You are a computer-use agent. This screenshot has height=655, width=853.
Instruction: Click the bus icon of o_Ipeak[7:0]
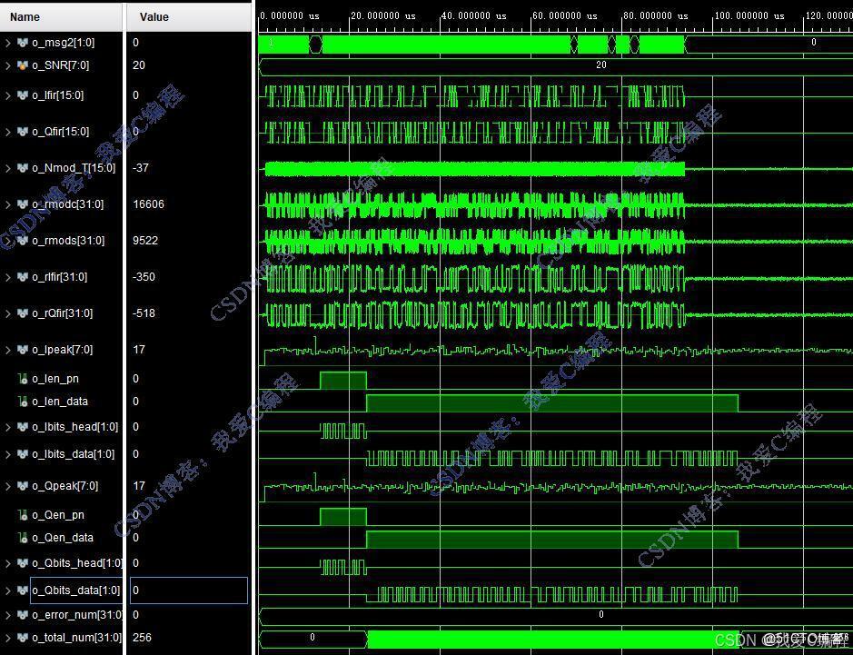coord(23,350)
